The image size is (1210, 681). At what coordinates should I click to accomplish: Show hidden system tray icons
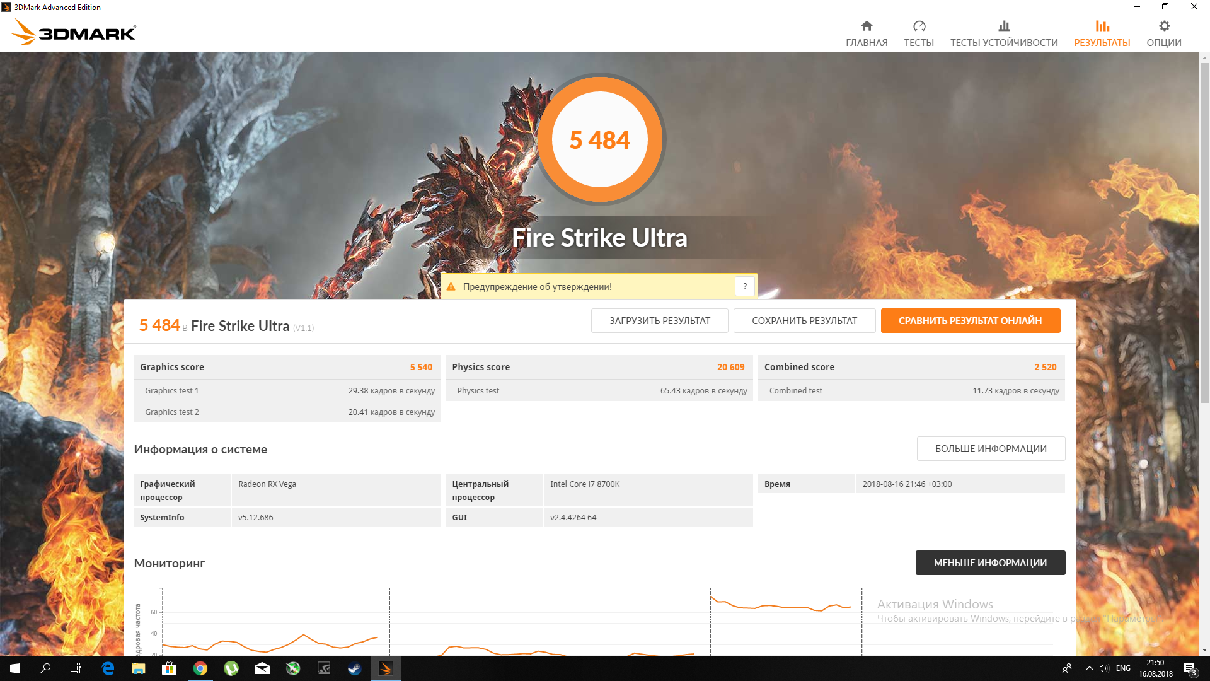pos(1089,668)
